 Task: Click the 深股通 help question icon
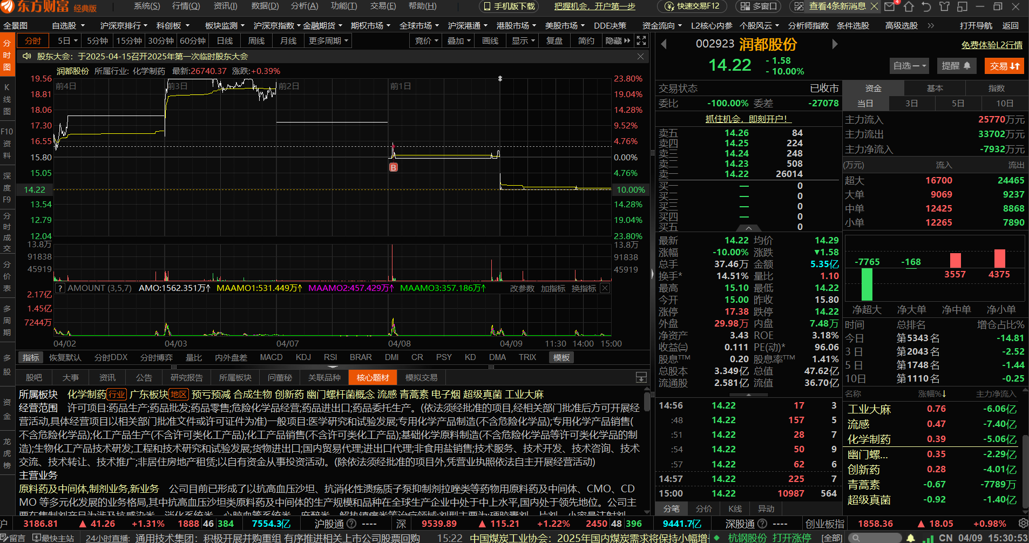pos(762,524)
